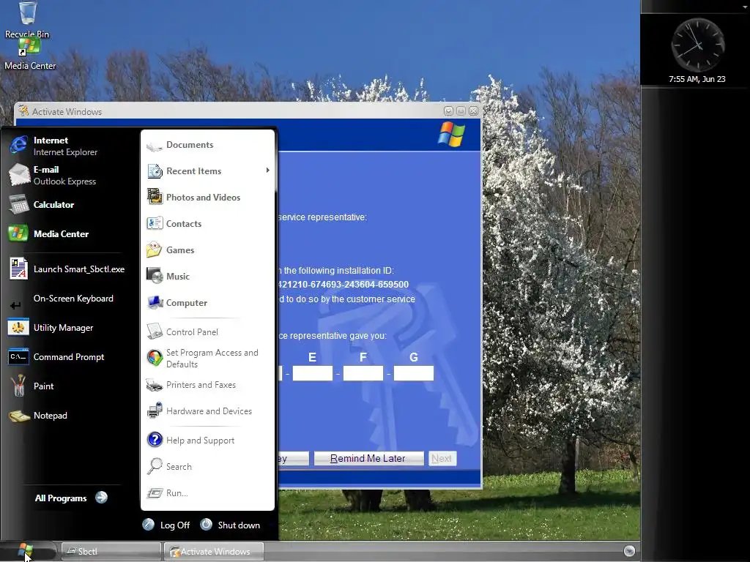Screen dimensions: 750x562
Task: Open Printers and Faxes
Action: [201, 385]
